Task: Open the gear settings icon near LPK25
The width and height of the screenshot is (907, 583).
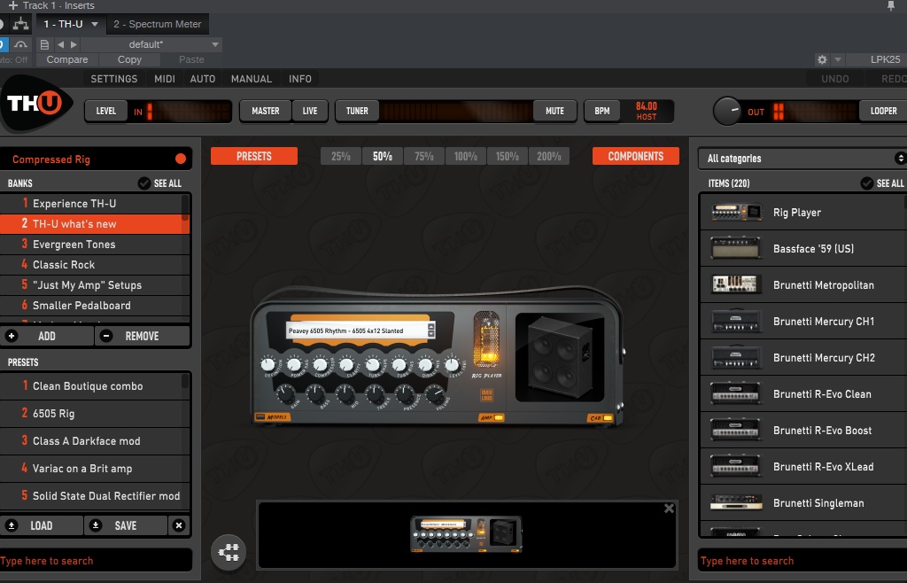Action: coord(822,59)
